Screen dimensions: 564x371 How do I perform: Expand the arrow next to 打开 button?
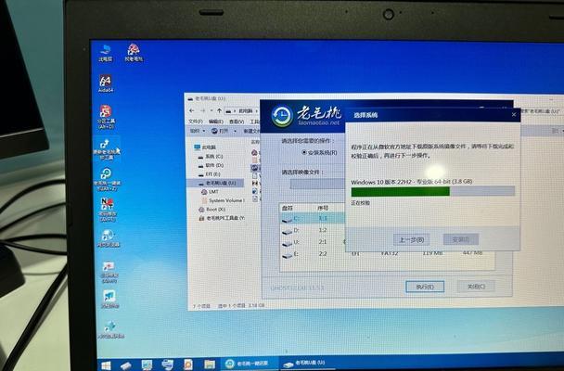click(235, 131)
